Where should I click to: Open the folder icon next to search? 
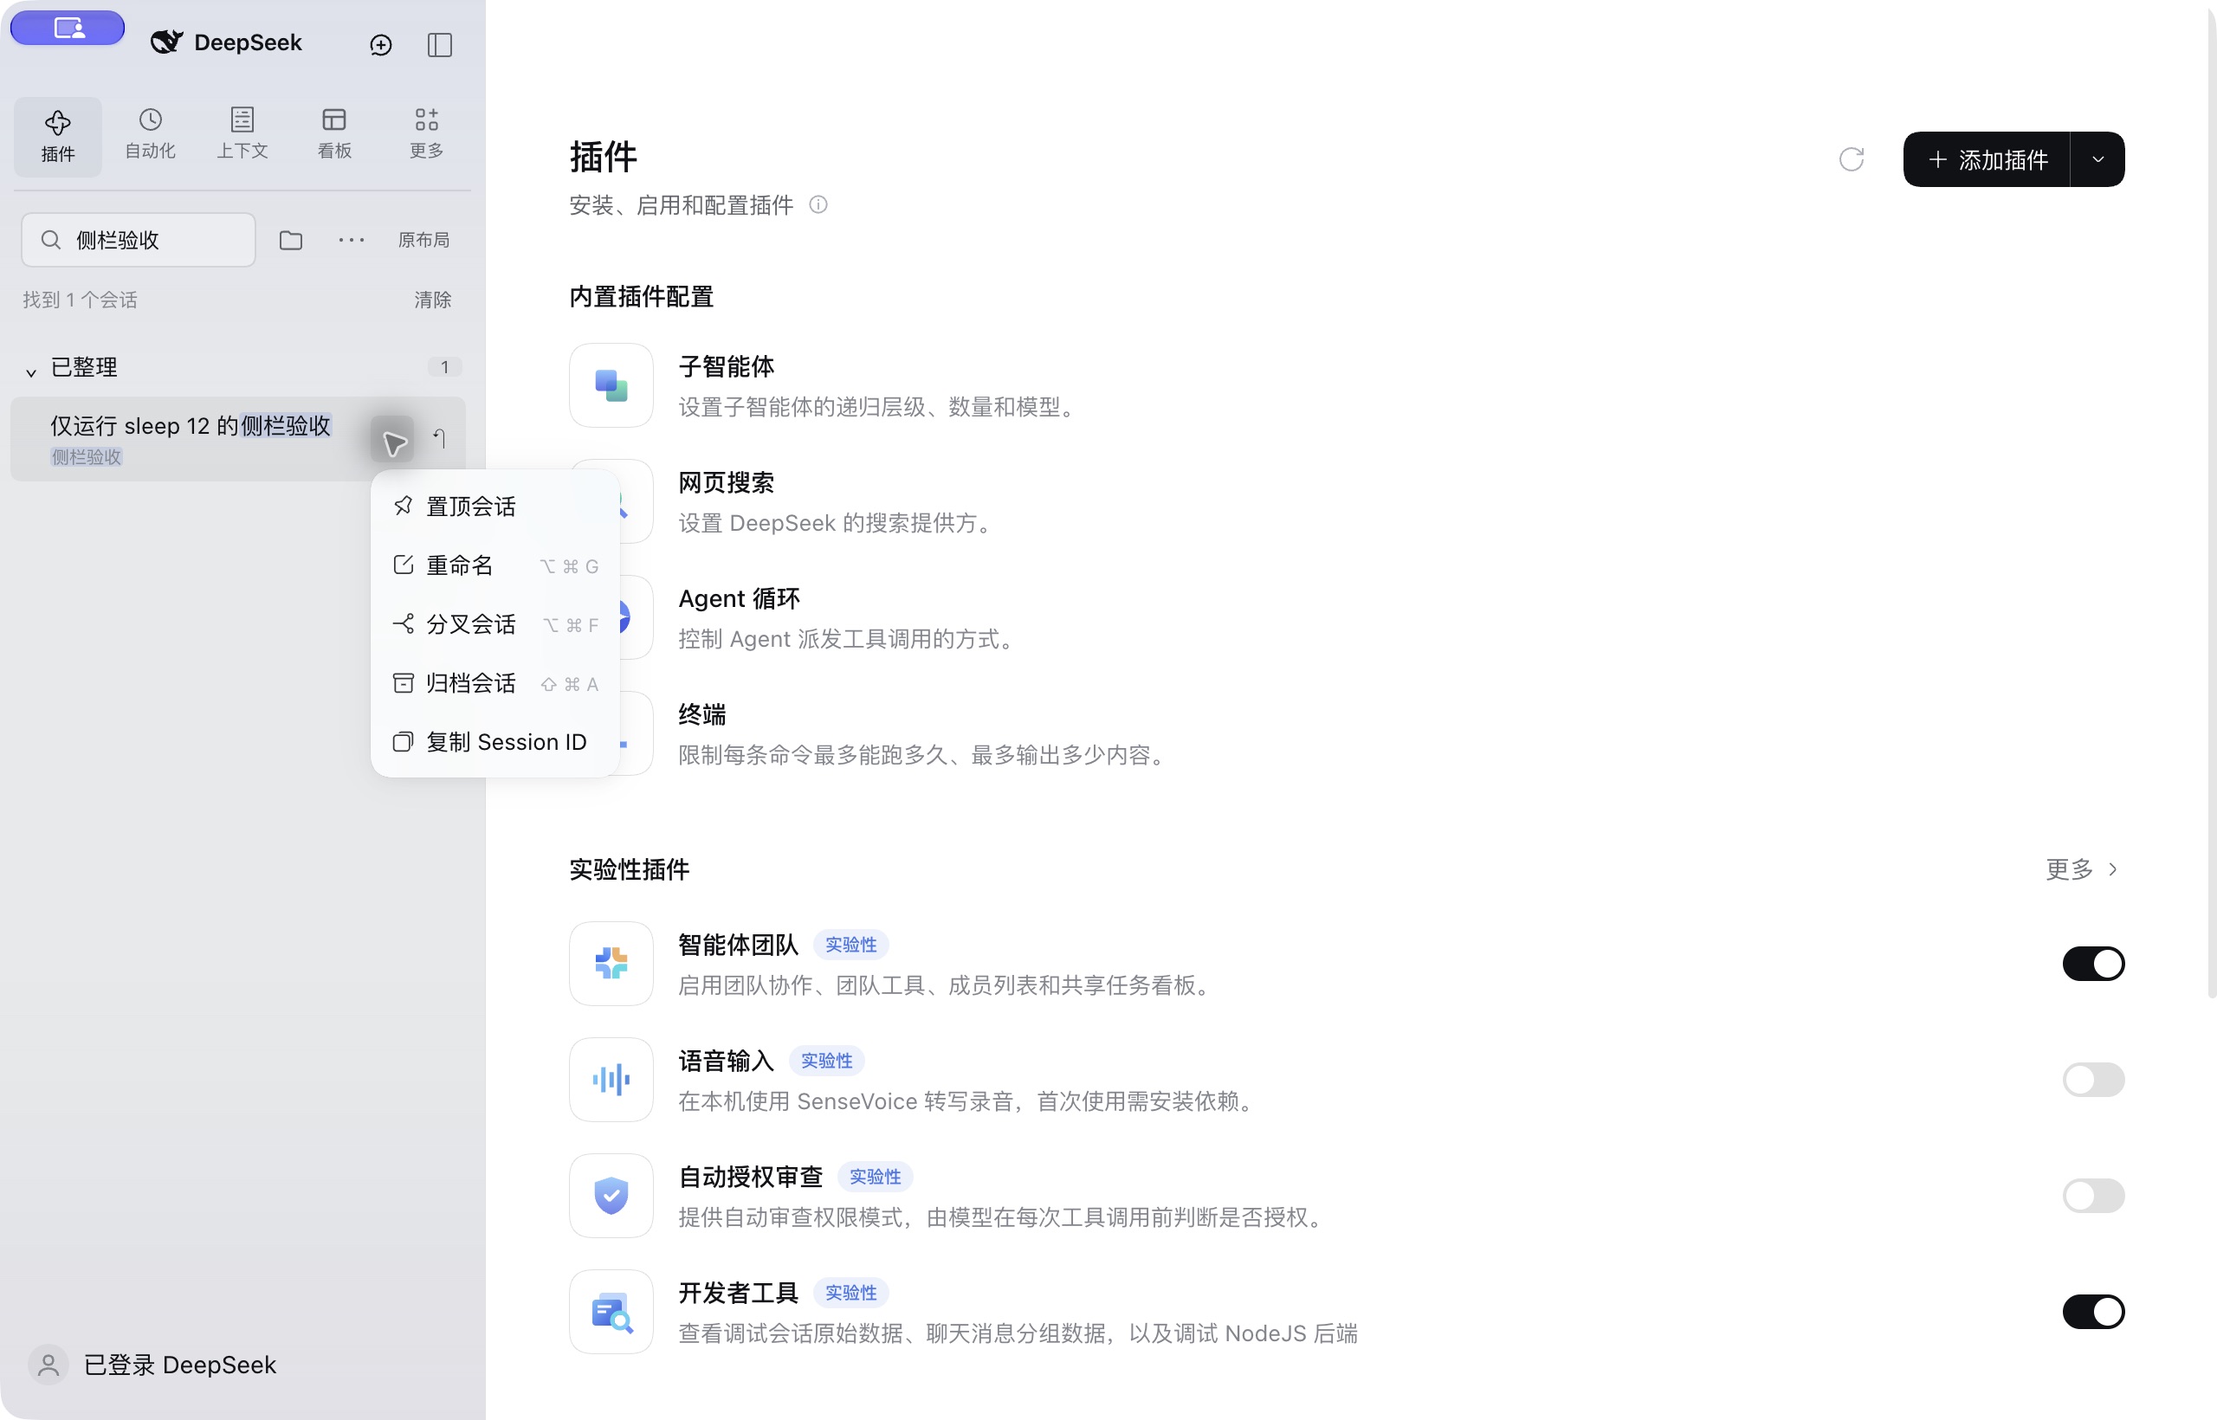click(x=290, y=240)
